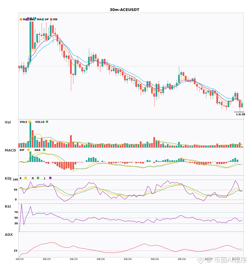Click the L:0.20 low price label
This screenshot has height=267, width=249.
coord(241,114)
